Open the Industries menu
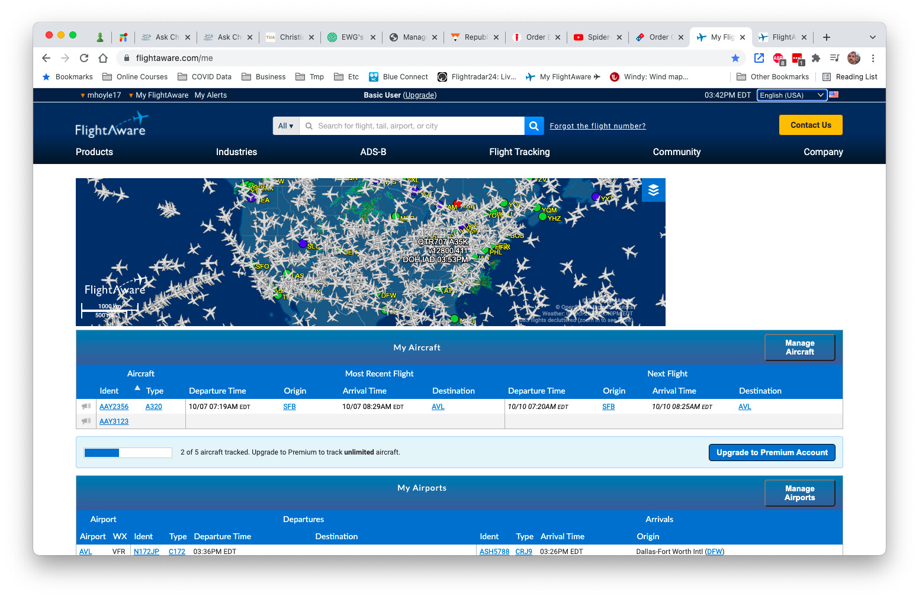 236,152
